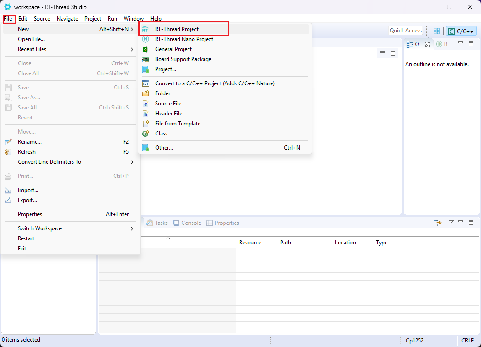
Task: Click General Project chip icon entry
Action: (173, 49)
